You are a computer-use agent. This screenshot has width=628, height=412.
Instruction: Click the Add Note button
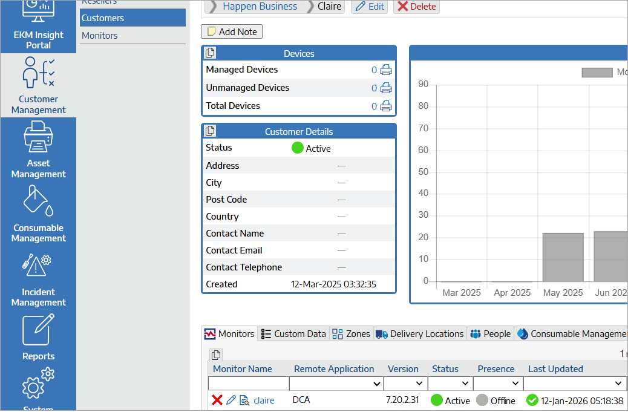pyautogui.click(x=231, y=31)
